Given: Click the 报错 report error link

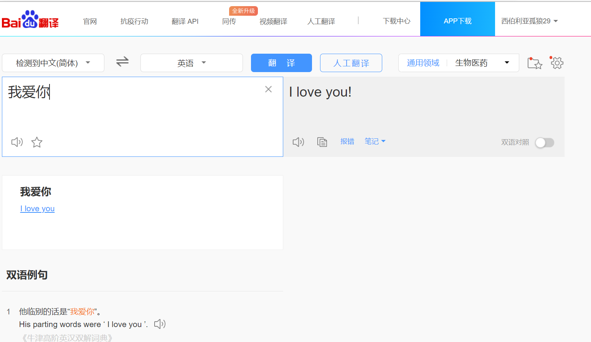Looking at the screenshot, I should tap(347, 141).
